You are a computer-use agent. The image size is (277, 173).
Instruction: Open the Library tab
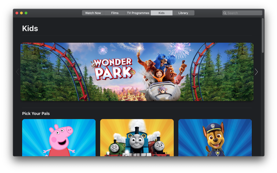183,13
